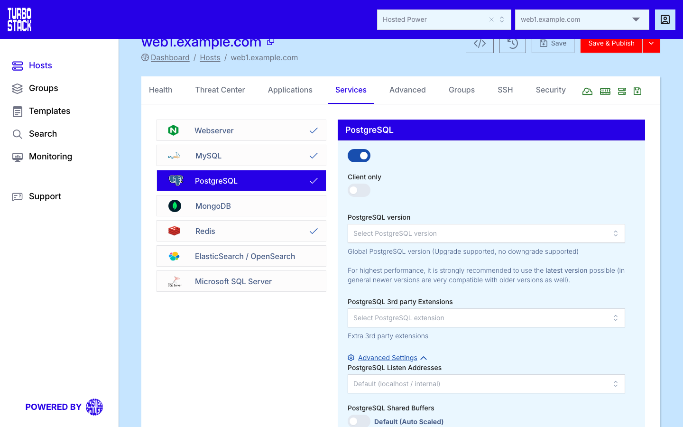
Task: Click the Webserver enabled checkmark
Action: point(314,130)
